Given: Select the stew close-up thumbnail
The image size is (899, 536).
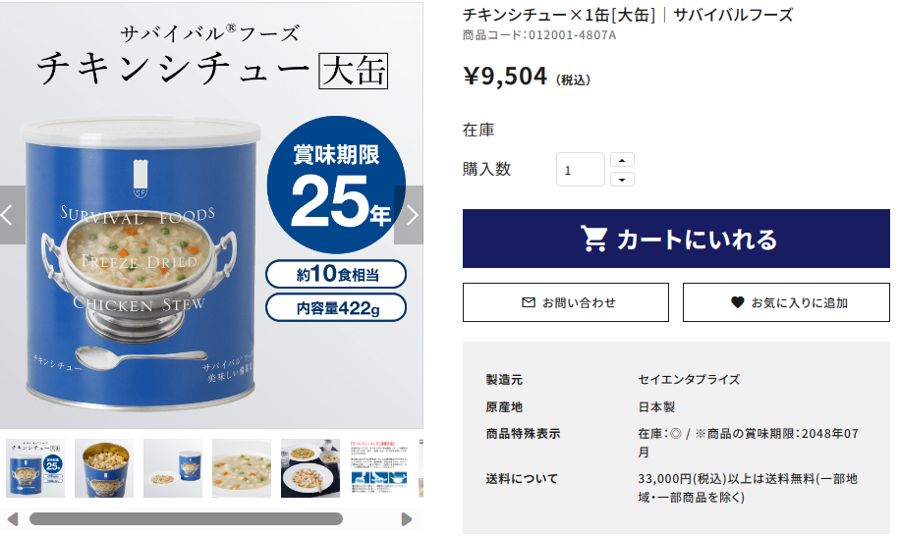Looking at the screenshot, I should coord(242,468).
